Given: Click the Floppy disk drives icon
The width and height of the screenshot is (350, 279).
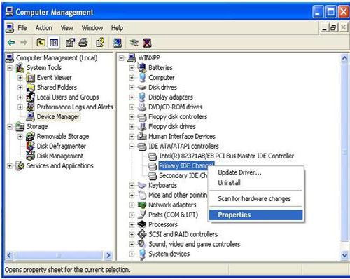Looking at the screenshot, I should tap(142, 126).
